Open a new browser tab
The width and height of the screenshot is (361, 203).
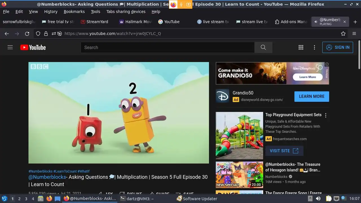355,22
